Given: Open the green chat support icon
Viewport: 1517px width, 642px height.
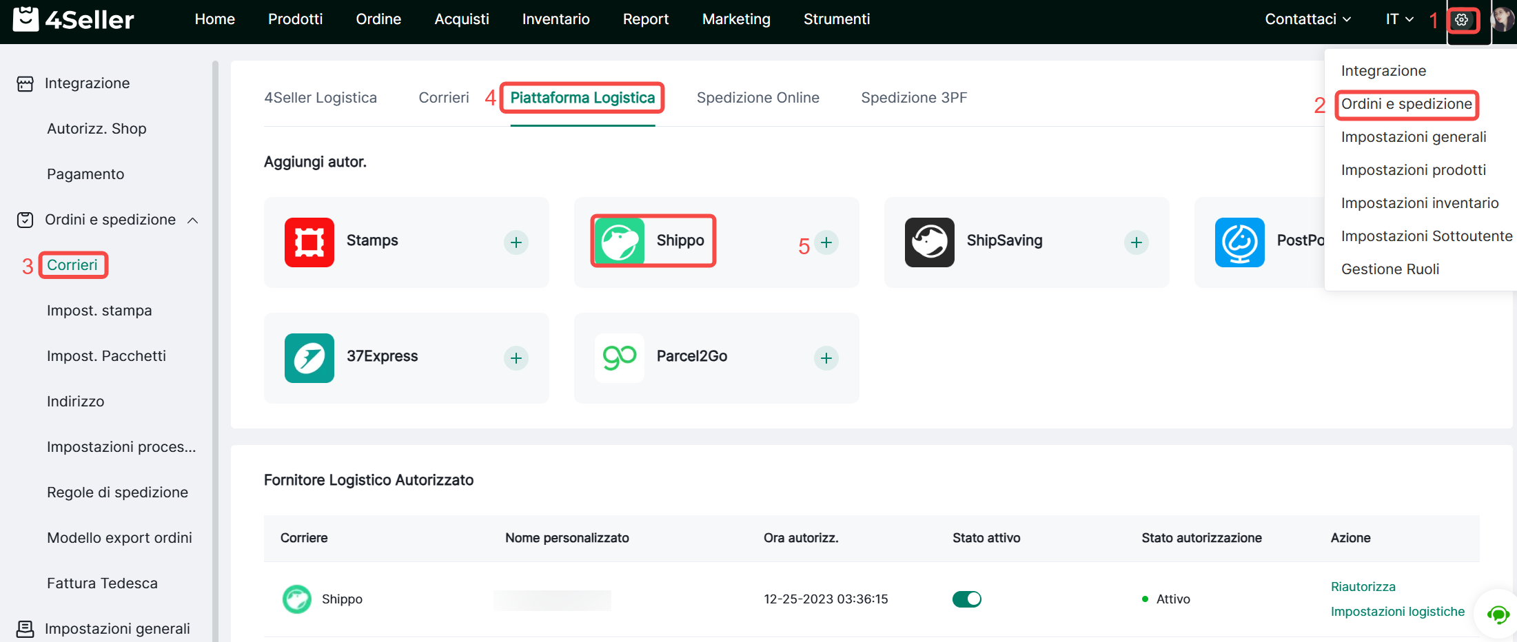Looking at the screenshot, I should [1497, 614].
